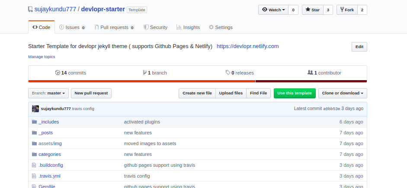Click the sujaykundu777 avatar in latest commit
Screen dimensions: 407x188
click(x=35, y=109)
